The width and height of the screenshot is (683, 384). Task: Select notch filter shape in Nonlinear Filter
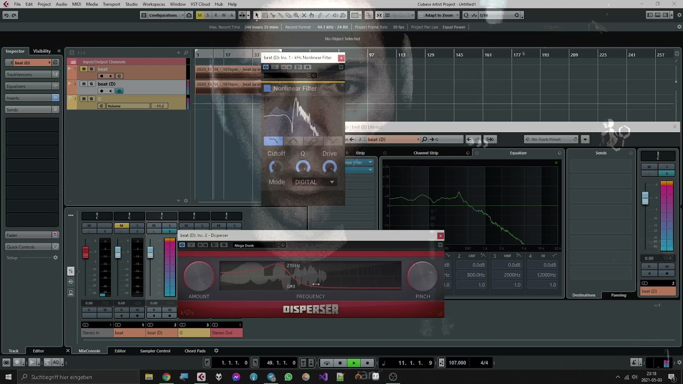pyautogui.click(x=332, y=141)
